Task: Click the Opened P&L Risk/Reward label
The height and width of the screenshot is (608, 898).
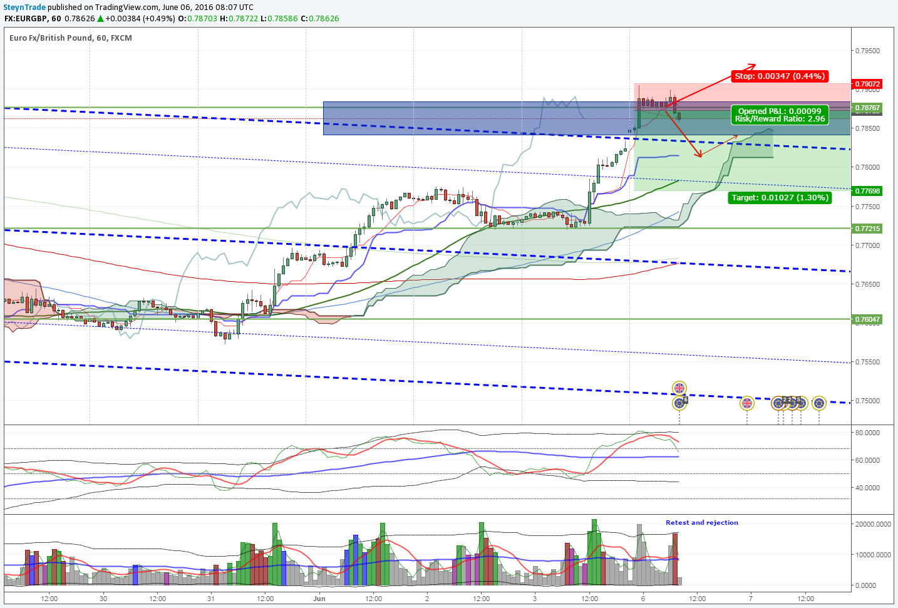Action: click(780, 115)
